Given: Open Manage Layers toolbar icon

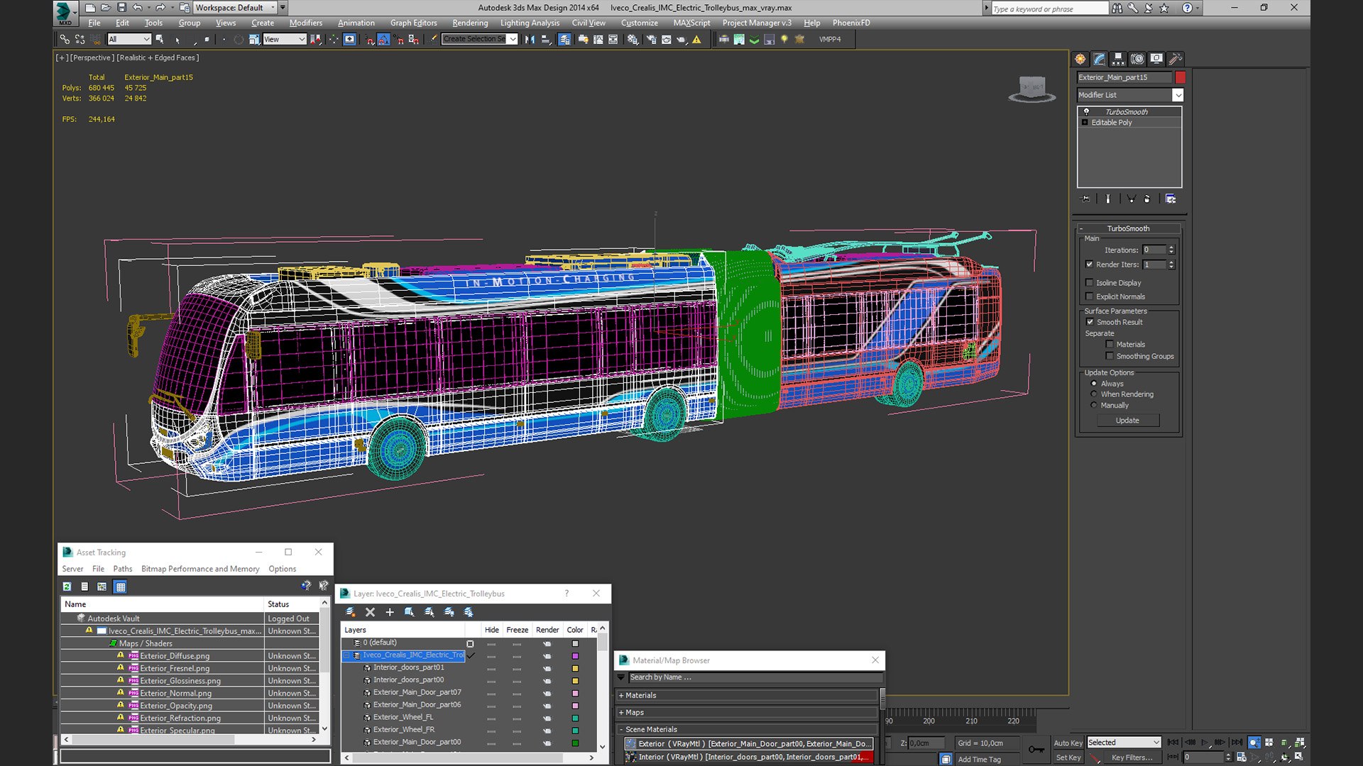Looking at the screenshot, I should (564, 40).
